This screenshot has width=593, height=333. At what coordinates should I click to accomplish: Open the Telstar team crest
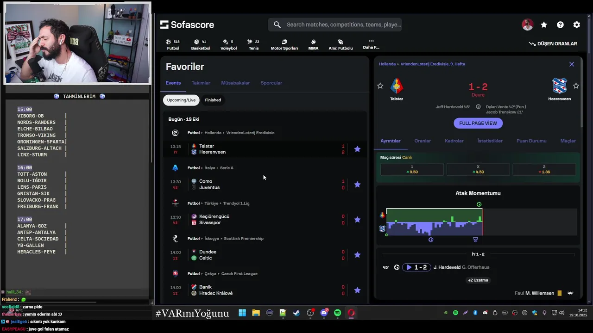point(397,86)
